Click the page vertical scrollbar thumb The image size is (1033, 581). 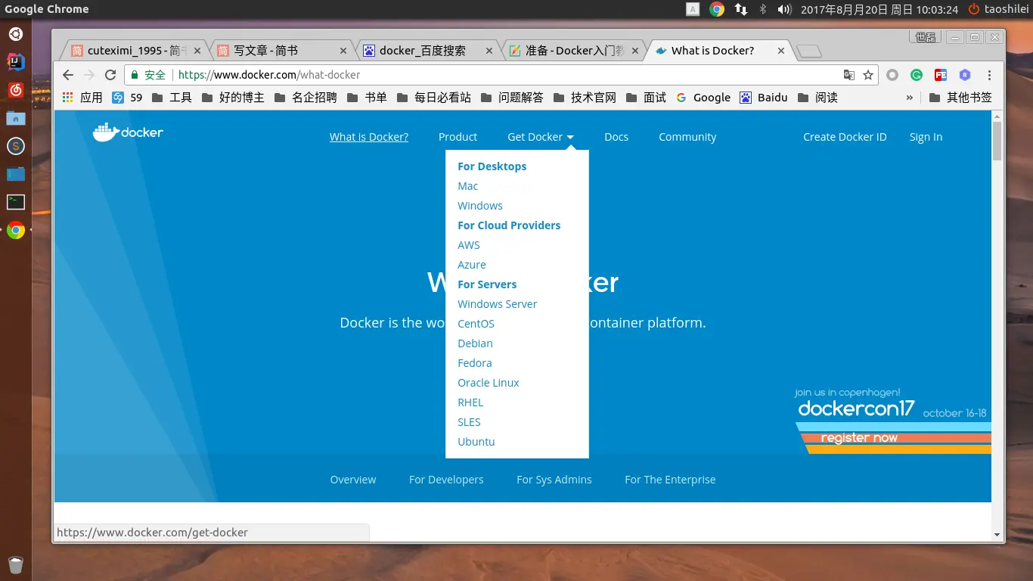pos(997,140)
